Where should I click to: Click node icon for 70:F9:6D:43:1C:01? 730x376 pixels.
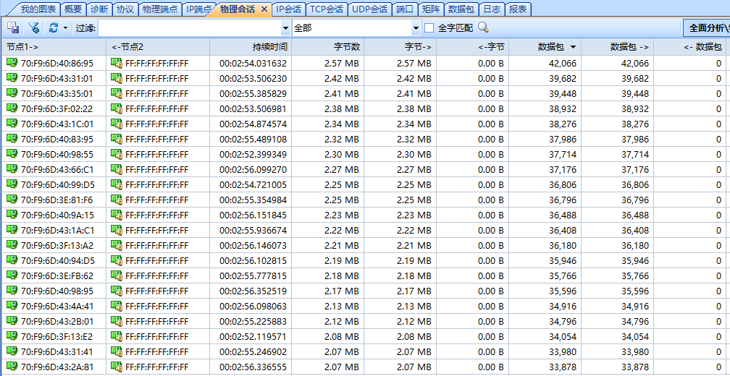tap(12, 124)
